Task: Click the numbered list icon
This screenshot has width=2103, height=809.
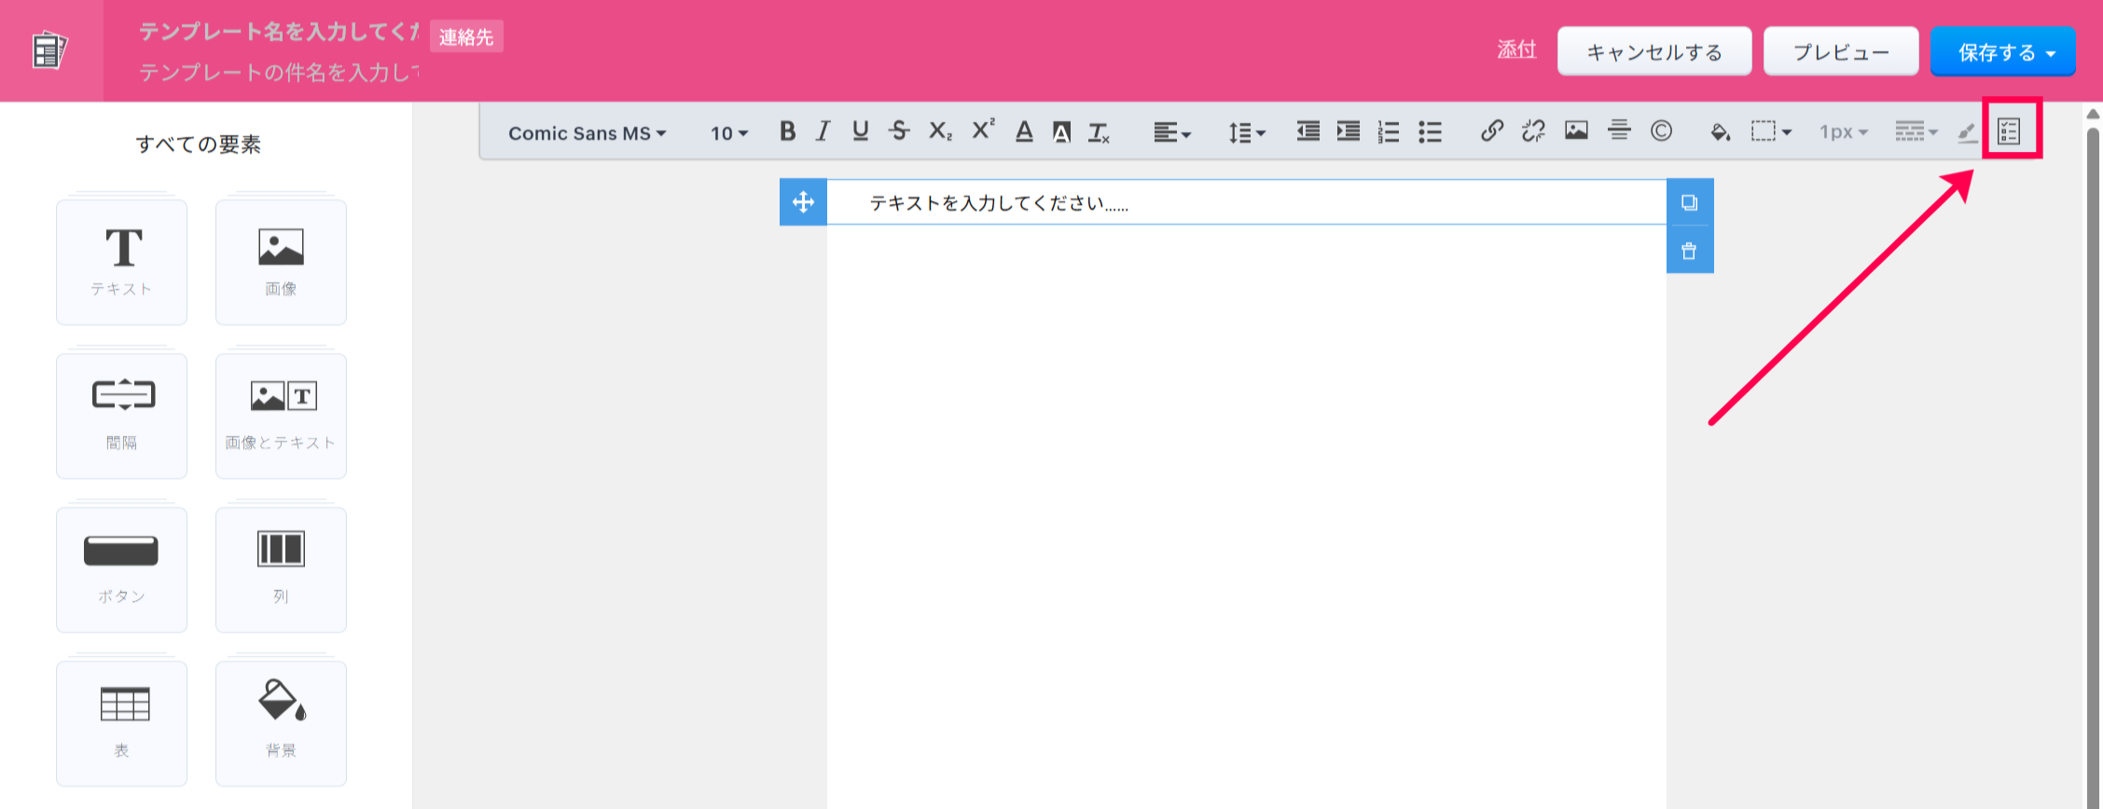Action: pos(1389,131)
